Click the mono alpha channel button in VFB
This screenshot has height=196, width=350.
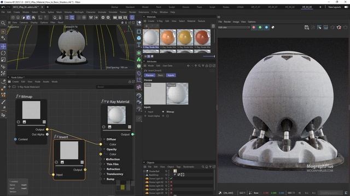point(273,27)
